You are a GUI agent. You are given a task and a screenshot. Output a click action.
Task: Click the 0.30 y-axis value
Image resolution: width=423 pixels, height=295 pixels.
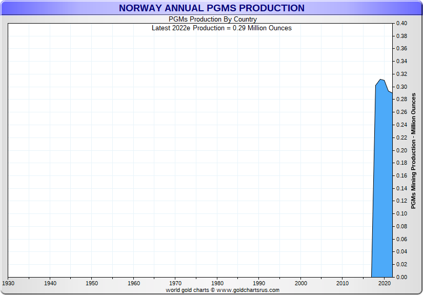click(x=401, y=87)
